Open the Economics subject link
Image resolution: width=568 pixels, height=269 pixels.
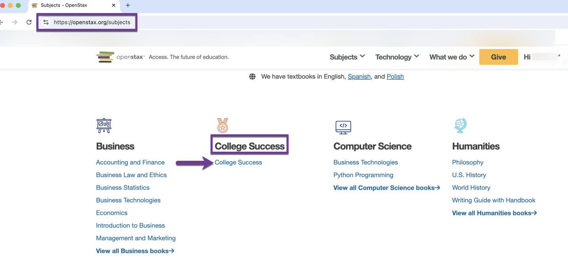tap(112, 213)
